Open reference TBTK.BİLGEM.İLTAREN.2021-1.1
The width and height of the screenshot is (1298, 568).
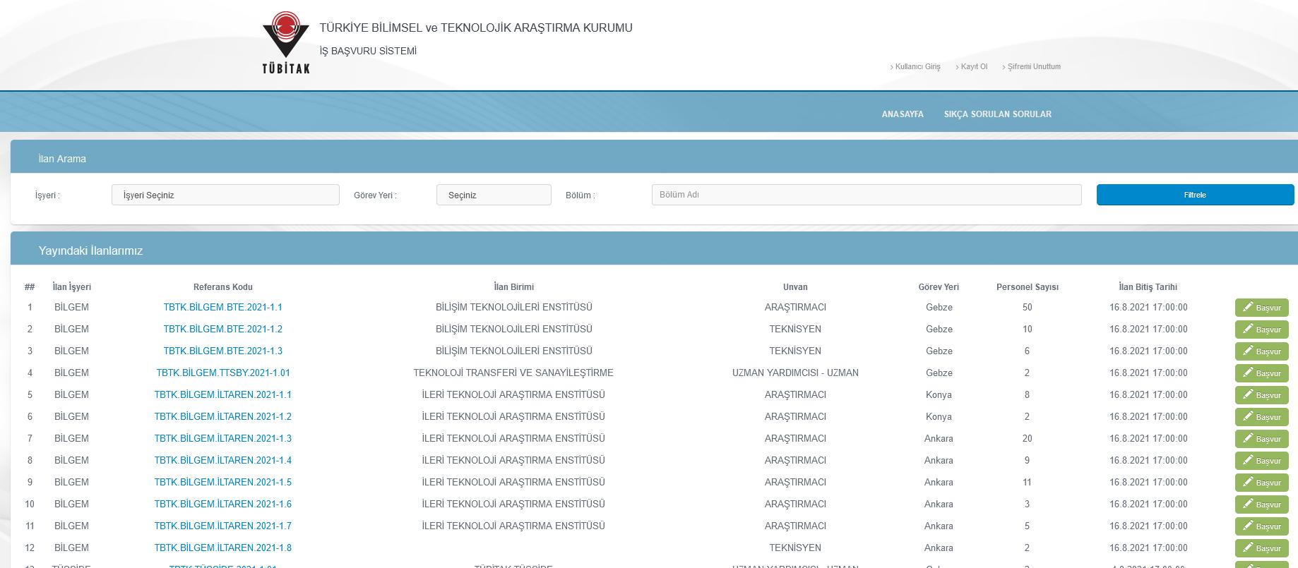[223, 394]
